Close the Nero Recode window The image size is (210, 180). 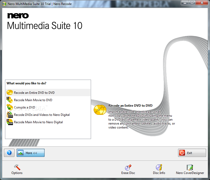coord(202,3)
